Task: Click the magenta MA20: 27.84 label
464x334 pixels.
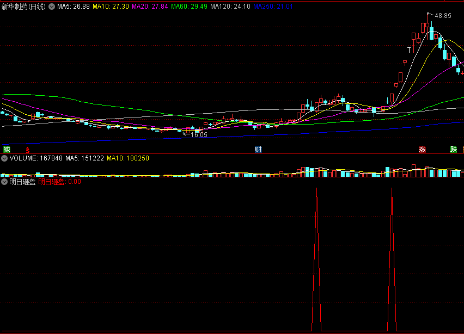Action: [150, 7]
